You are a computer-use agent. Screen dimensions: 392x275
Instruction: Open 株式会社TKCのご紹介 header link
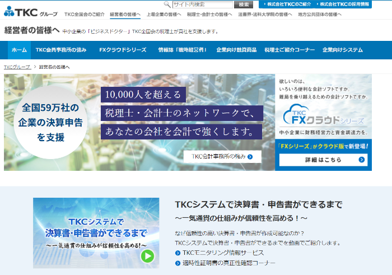click(x=288, y=4)
